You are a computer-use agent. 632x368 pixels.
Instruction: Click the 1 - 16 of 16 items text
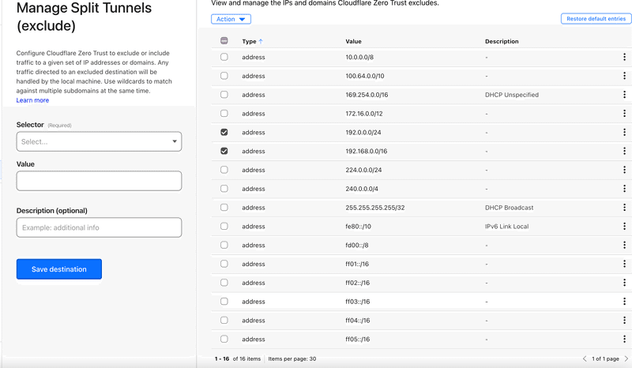click(238, 359)
